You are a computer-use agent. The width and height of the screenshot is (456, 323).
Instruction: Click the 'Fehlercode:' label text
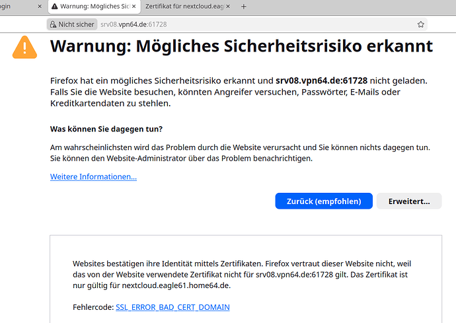[93, 307]
